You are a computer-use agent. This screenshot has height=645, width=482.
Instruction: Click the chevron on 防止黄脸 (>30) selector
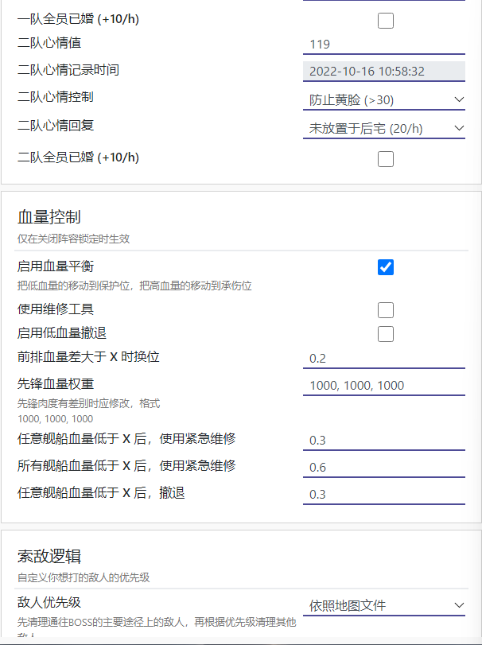tap(459, 99)
